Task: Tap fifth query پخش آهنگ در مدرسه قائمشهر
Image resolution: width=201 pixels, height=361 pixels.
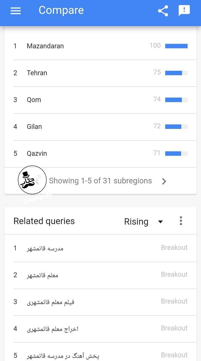Action: (63, 355)
